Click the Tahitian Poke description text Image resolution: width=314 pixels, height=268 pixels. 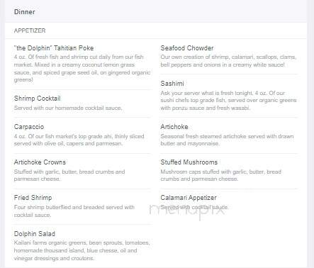[82, 68]
